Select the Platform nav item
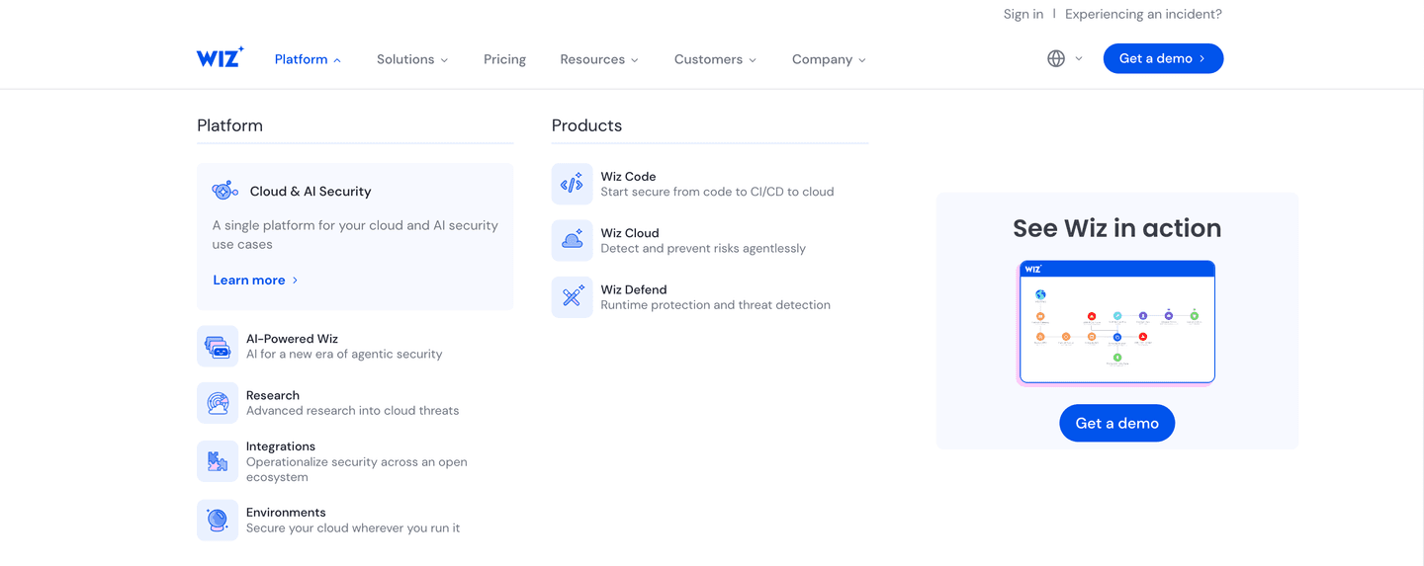Image resolution: width=1424 pixels, height=566 pixels. [x=301, y=59]
